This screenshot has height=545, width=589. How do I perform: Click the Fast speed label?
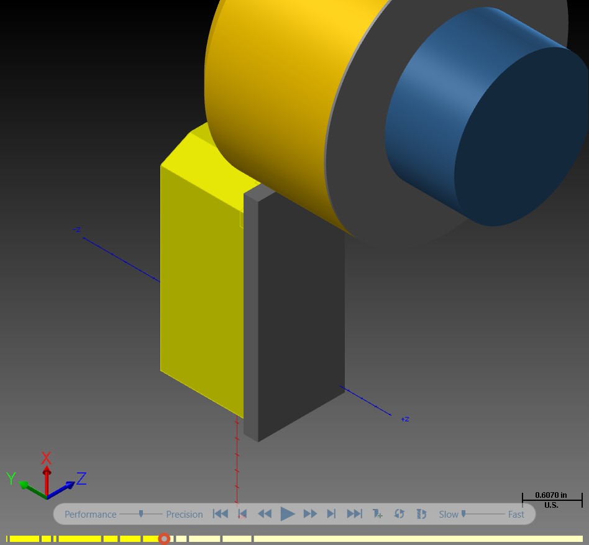(x=516, y=514)
